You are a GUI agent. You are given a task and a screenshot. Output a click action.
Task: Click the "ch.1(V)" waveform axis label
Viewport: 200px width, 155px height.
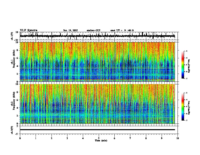(x=12, y=36)
